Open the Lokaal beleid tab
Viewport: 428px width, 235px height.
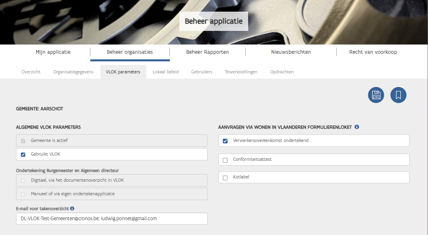pyautogui.click(x=165, y=72)
